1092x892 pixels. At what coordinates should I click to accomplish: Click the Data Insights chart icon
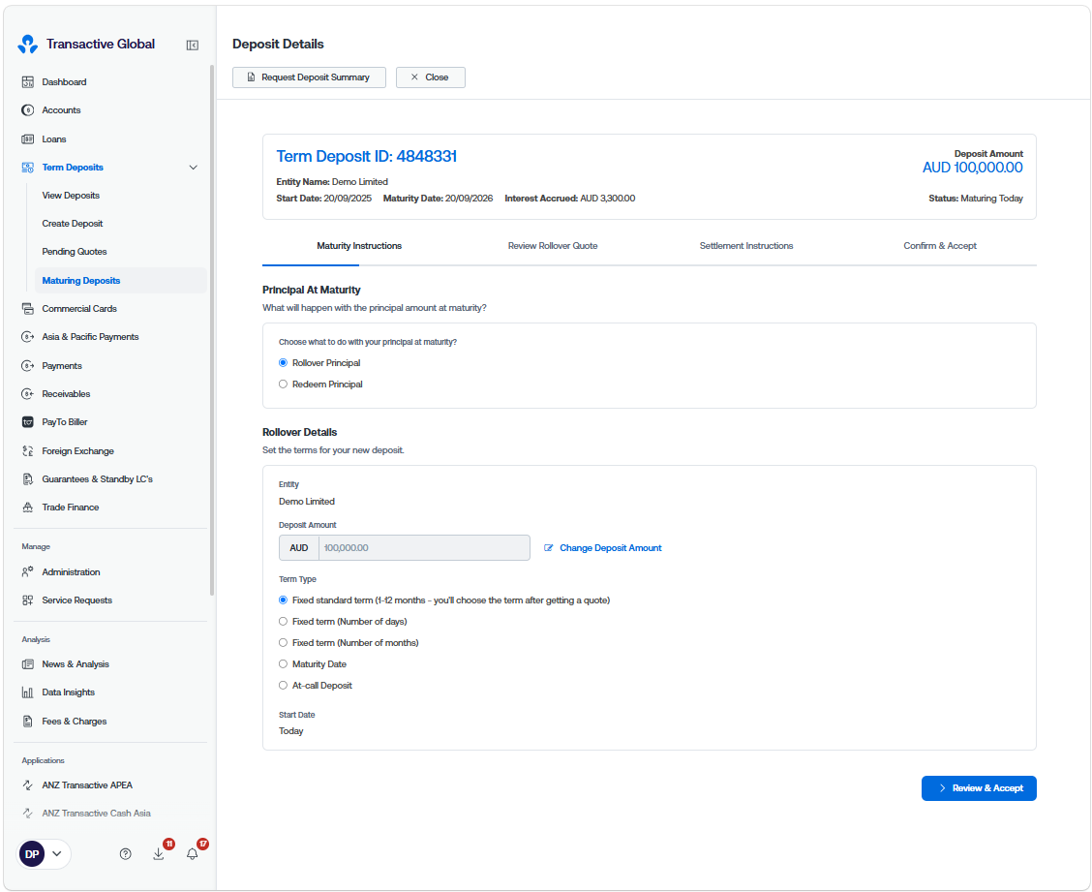pyautogui.click(x=28, y=692)
